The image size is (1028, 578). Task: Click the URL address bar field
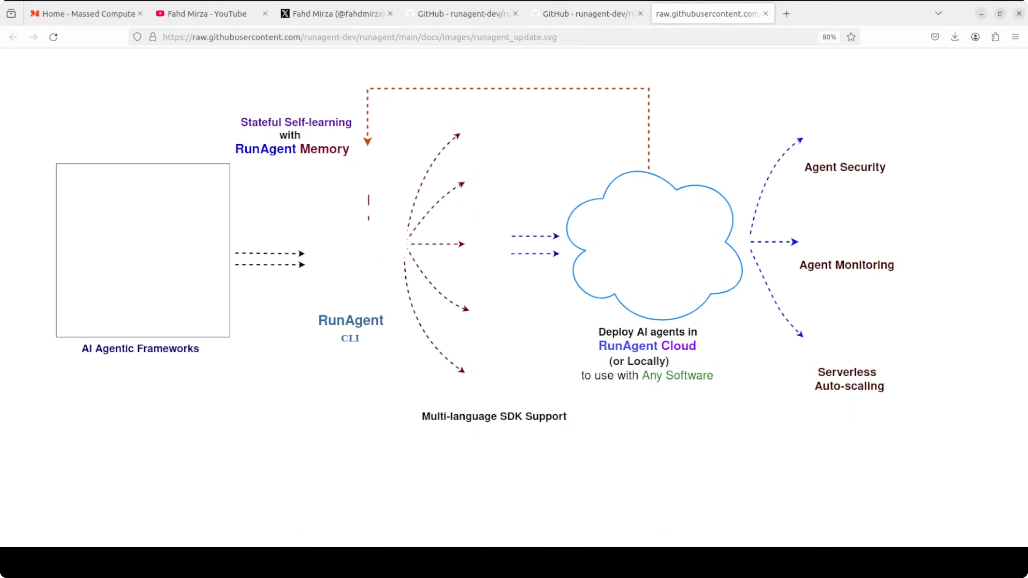click(x=479, y=37)
